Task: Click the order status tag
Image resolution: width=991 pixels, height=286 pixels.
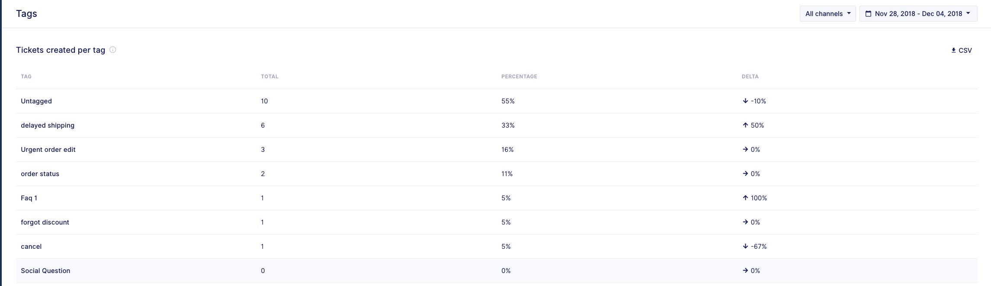Action: click(x=40, y=174)
